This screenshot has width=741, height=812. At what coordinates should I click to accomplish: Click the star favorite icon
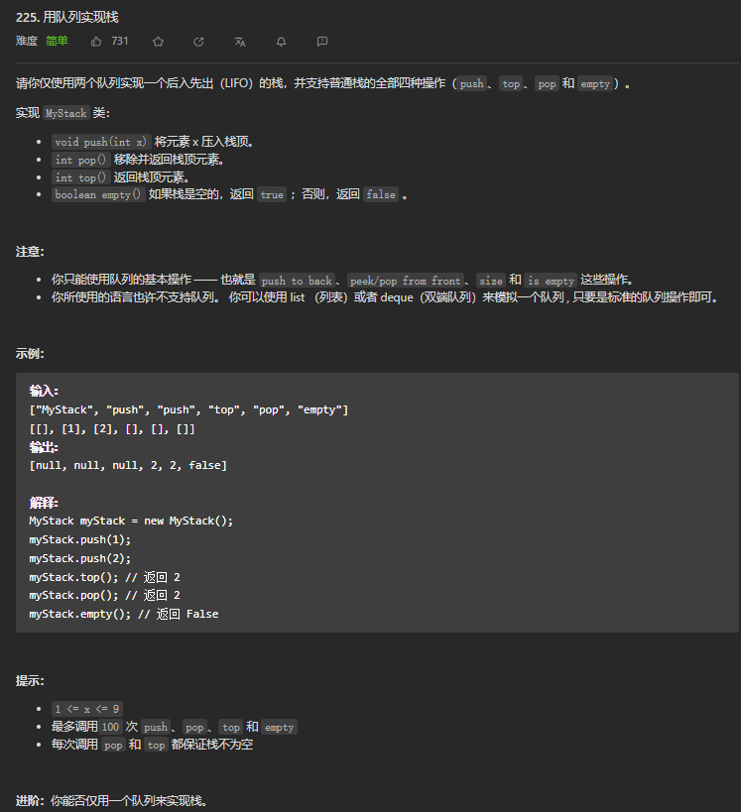(158, 42)
